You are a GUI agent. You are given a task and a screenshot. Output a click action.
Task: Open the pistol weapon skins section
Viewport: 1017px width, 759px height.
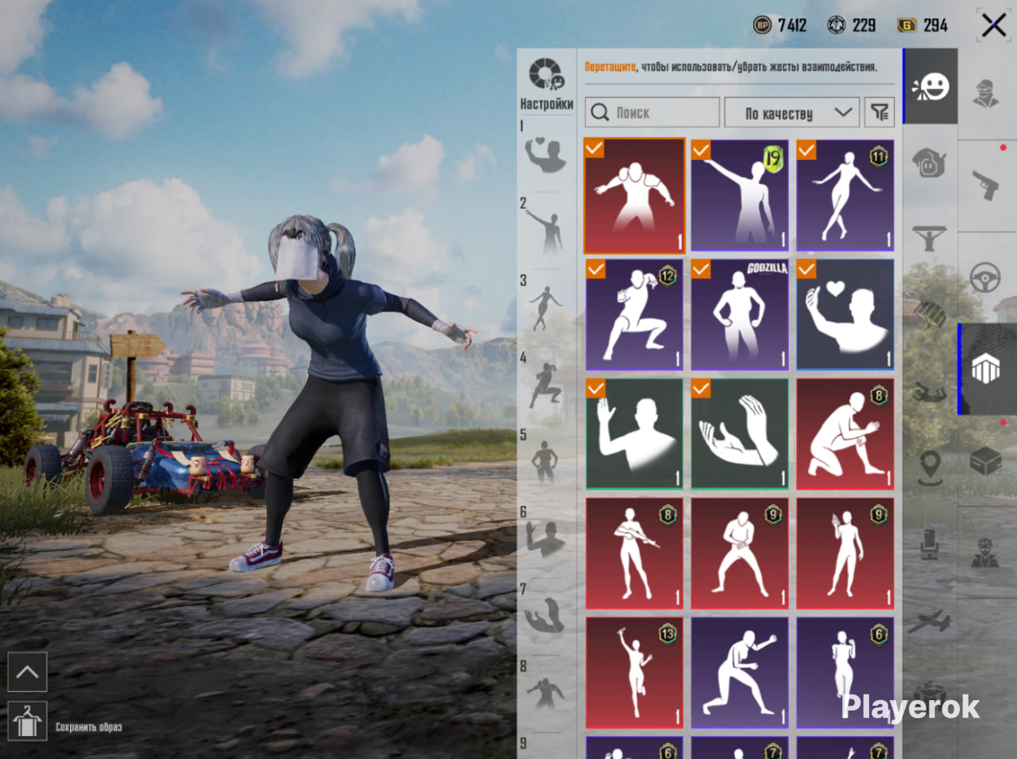[x=986, y=185]
